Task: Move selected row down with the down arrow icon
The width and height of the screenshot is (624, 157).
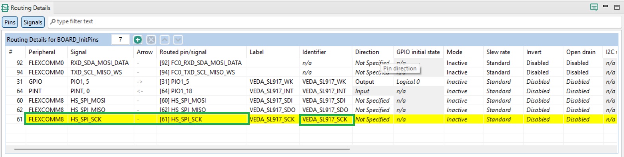Action: pyautogui.click(x=178, y=40)
